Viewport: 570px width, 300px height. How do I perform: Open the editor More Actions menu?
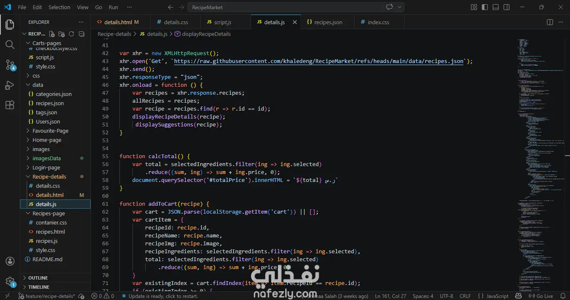pos(561,22)
